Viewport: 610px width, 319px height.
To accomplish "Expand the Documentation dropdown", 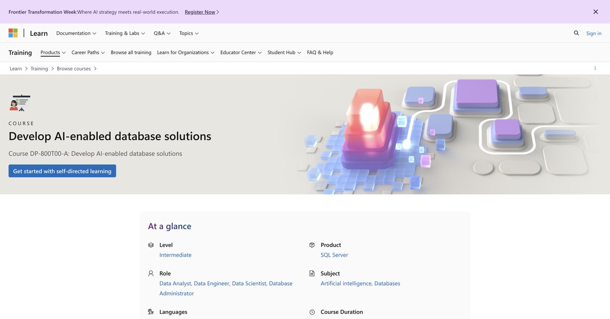I will pos(76,33).
